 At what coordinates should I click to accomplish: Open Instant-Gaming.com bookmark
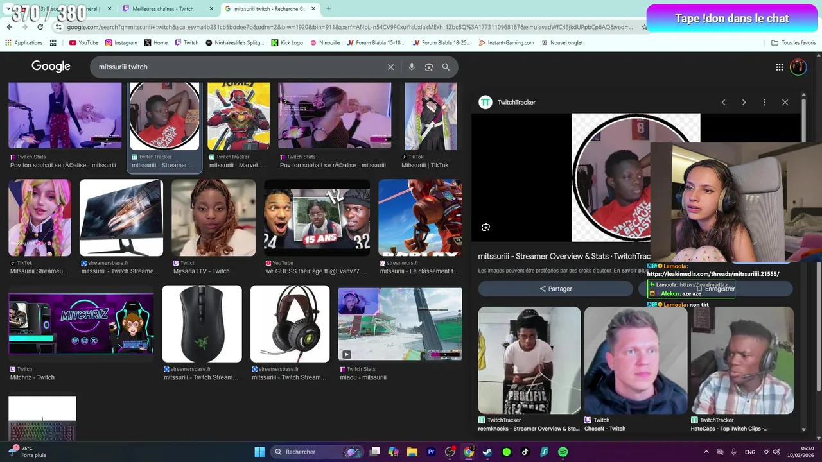click(x=506, y=42)
